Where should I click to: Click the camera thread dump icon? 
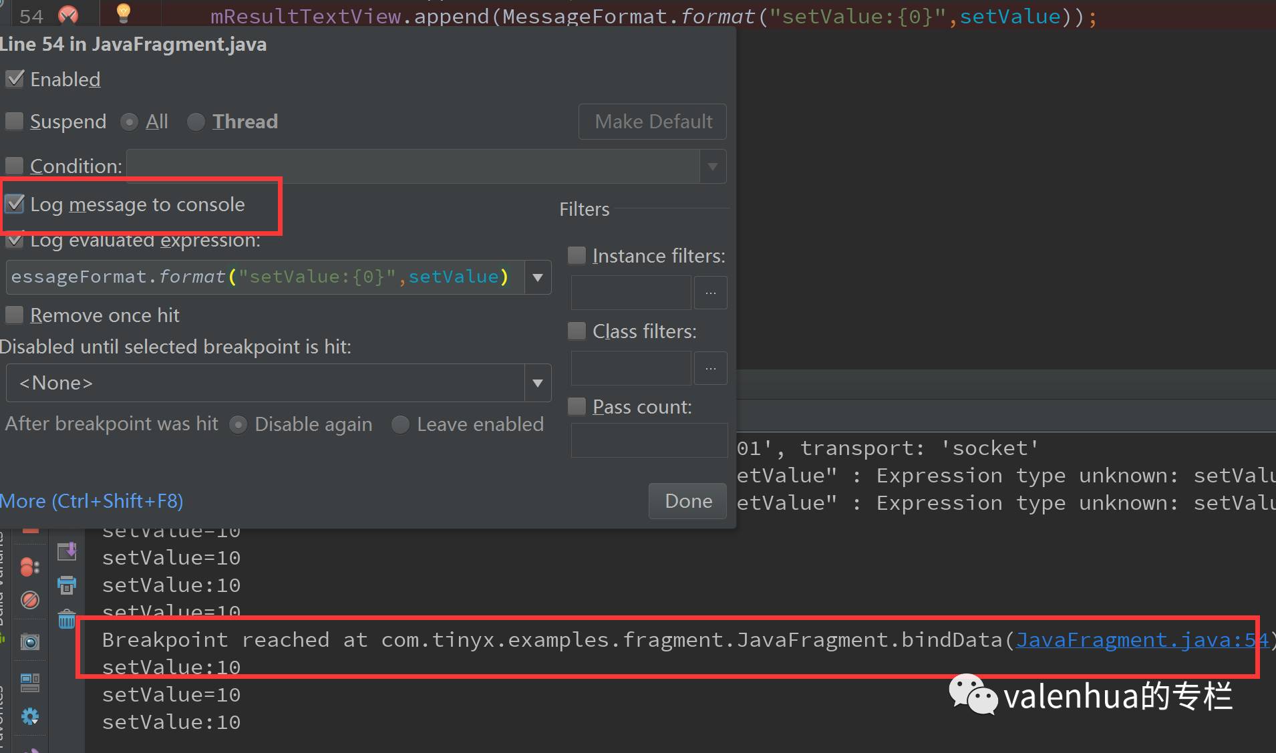(29, 642)
